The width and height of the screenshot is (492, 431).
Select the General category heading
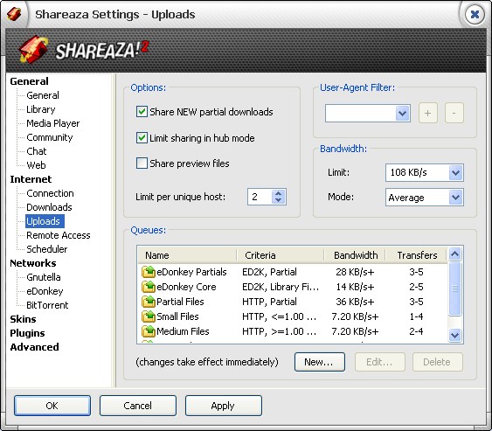tap(29, 81)
